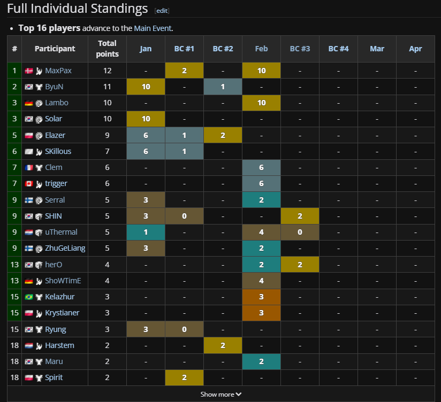Click the Participant column header
Viewport: 441px width, 402px height.
pyautogui.click(x=55, y=49)
